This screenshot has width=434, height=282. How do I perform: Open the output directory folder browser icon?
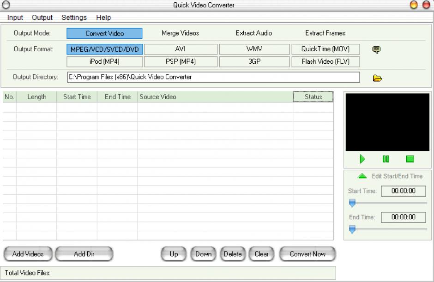(x=377, y=78)
